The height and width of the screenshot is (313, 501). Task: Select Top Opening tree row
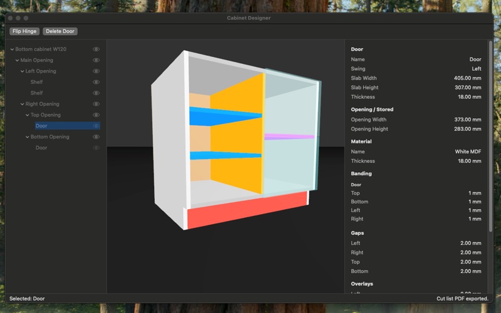click(45, 115)
